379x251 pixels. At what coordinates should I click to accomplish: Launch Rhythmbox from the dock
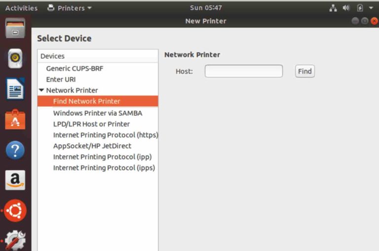pyautogui.click(x=15, y=59)
